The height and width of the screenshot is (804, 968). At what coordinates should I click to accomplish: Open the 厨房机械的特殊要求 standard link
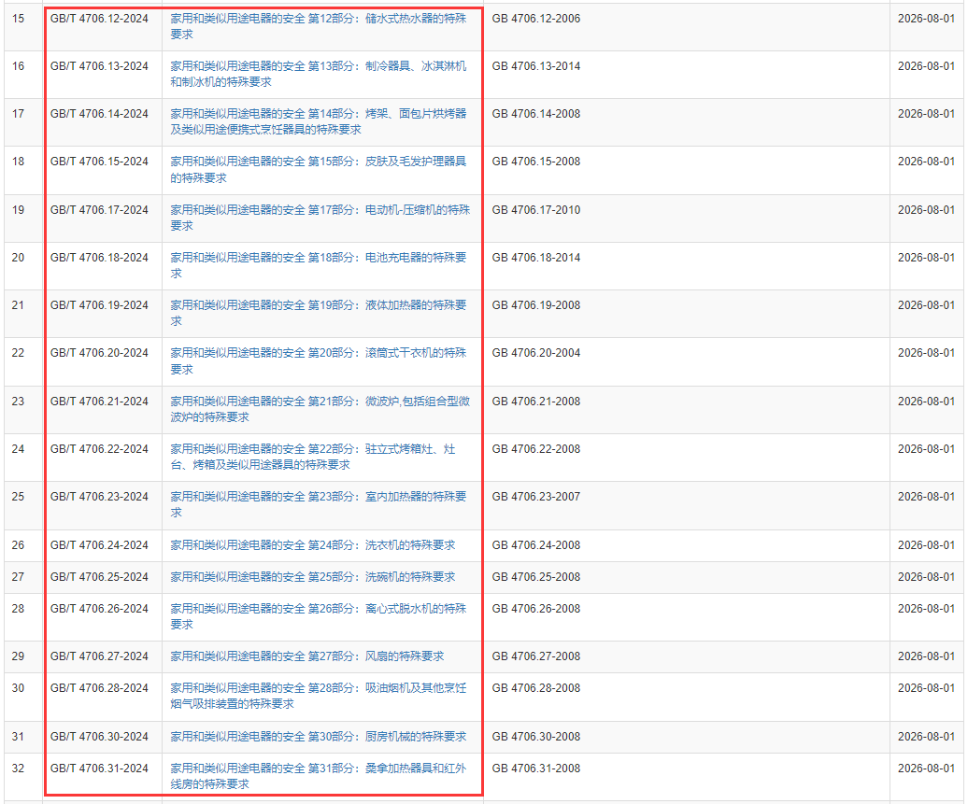318,737
